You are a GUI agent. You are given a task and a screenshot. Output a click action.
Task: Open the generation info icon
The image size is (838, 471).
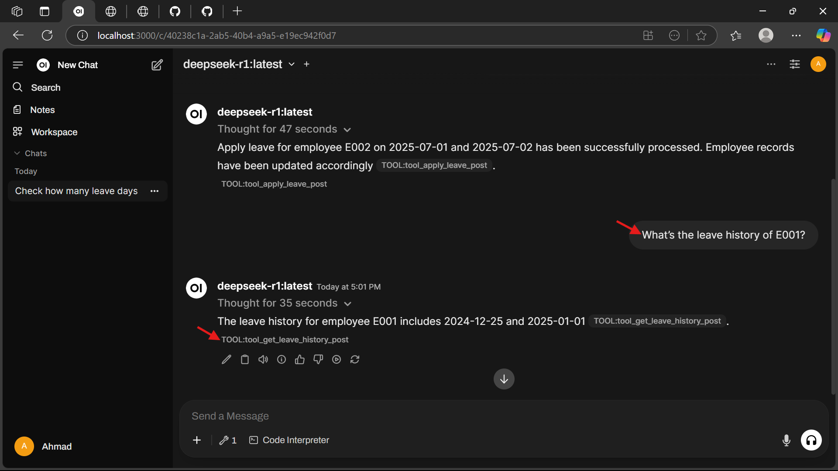pos(282,359)
